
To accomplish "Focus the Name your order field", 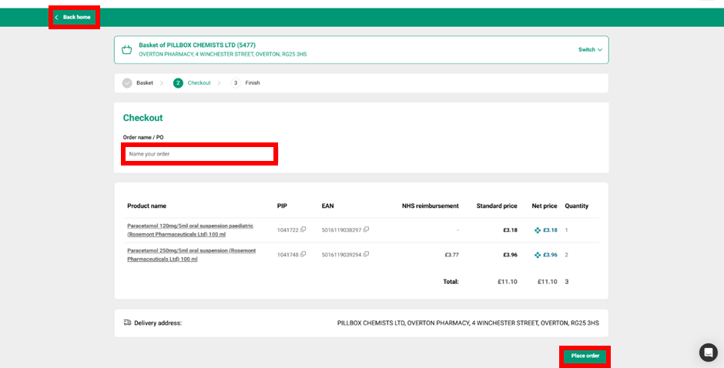I will coord(199,154).
